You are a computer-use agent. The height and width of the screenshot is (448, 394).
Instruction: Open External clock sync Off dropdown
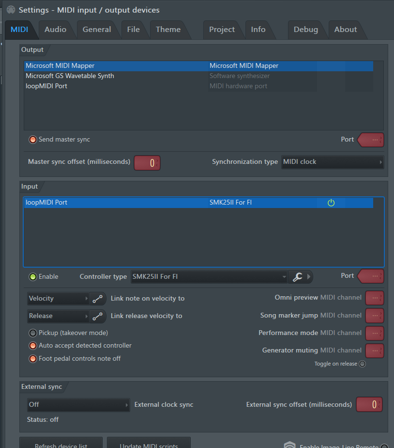tap(78, 405)
